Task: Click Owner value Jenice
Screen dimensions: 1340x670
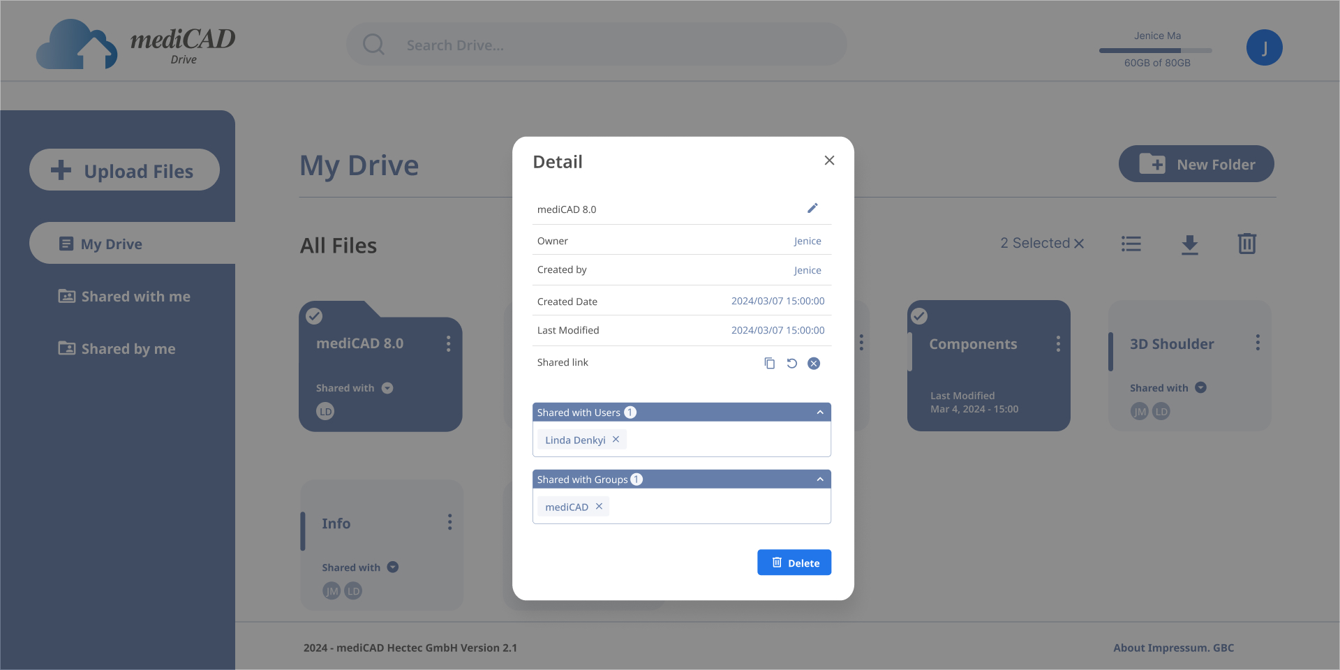Action: click(x=807, y=241)
